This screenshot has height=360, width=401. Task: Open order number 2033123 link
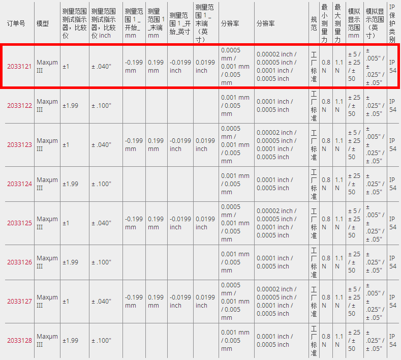coord(19,145)
